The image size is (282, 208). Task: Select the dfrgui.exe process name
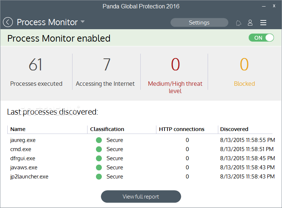(x=23, y=158)
